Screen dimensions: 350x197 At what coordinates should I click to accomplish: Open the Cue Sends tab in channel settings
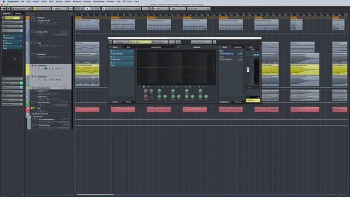(x=237, y=47)
